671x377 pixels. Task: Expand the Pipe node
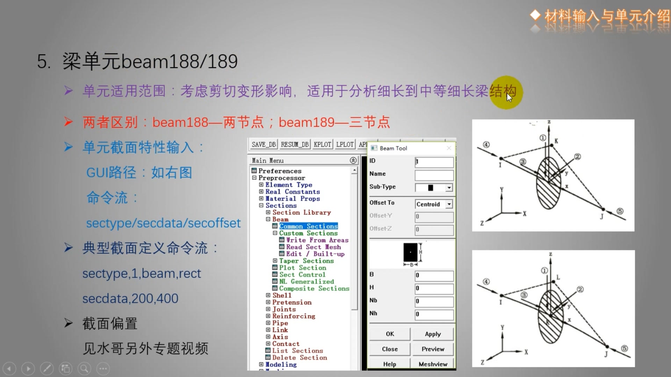pyautogui.click(x=268, y=323)
